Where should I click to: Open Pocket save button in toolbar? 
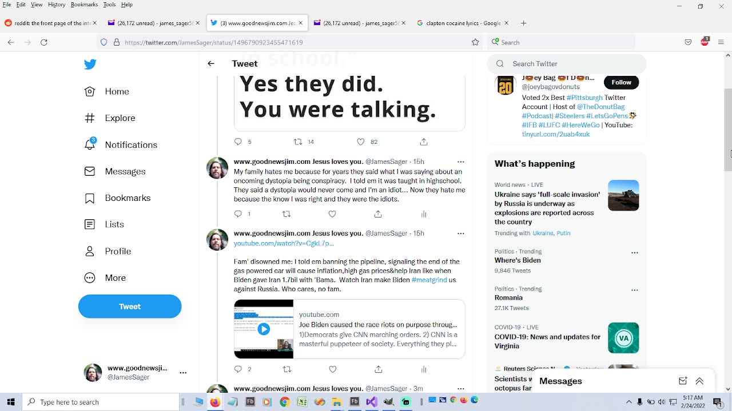coord(689,42)
